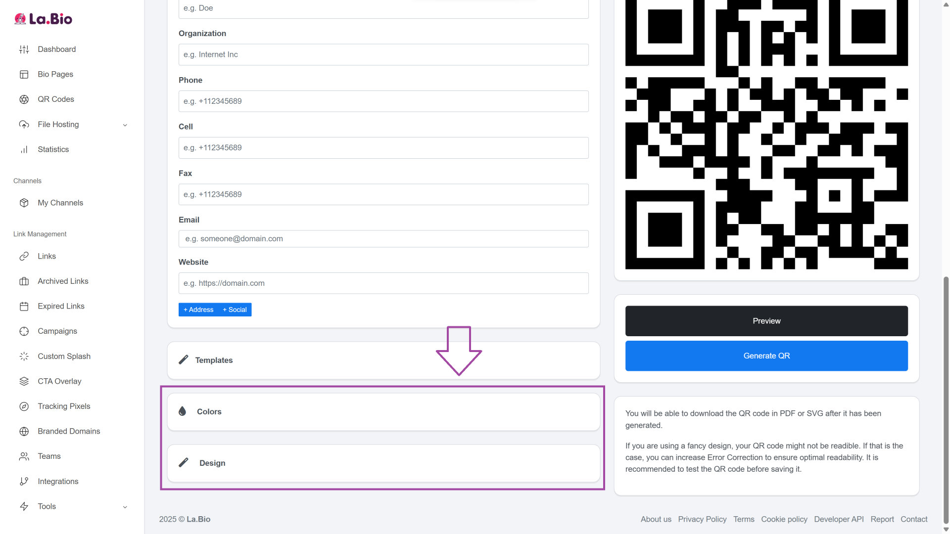Click the QR Codes aperture icon
Viewport: 950px width, 534px height.
pos(24,99)
